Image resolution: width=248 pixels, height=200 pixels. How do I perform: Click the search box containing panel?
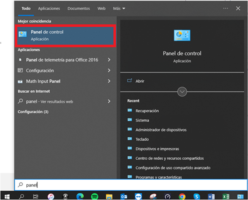coord(131,185)
